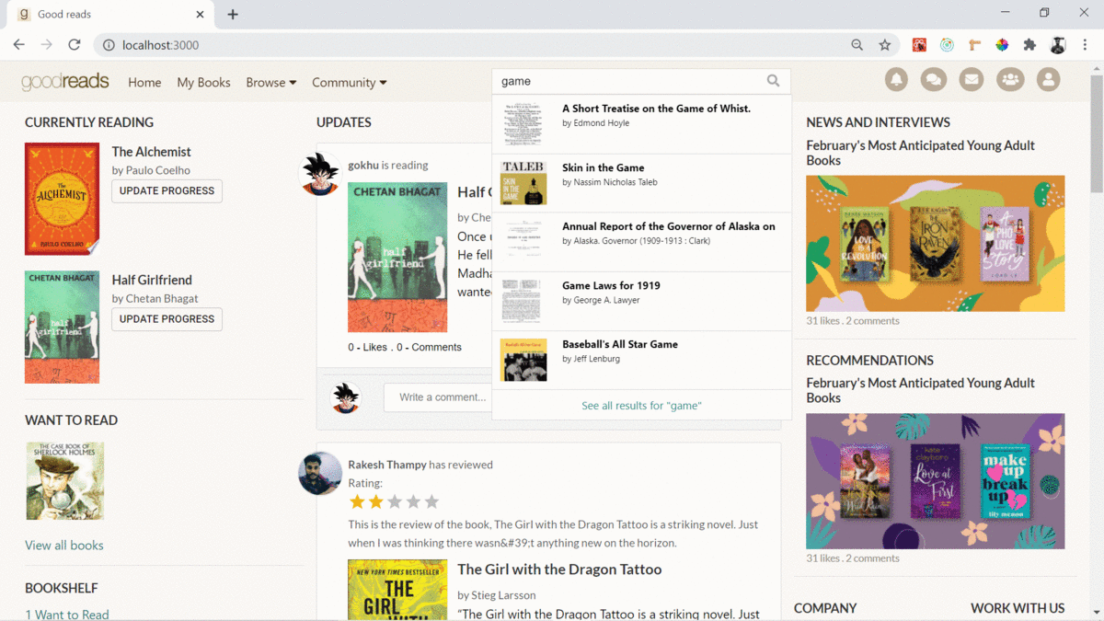Click the multicolor pinwheel extension icon
The image size is (1104, 621).
coord(1002,44)
